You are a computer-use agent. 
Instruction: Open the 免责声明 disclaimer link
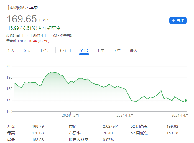tap(67, 36)
